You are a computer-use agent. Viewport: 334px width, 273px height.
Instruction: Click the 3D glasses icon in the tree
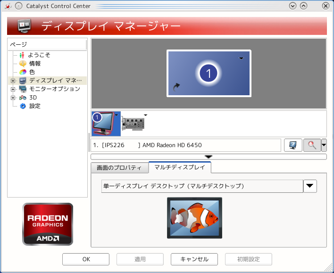coord(23,98)
